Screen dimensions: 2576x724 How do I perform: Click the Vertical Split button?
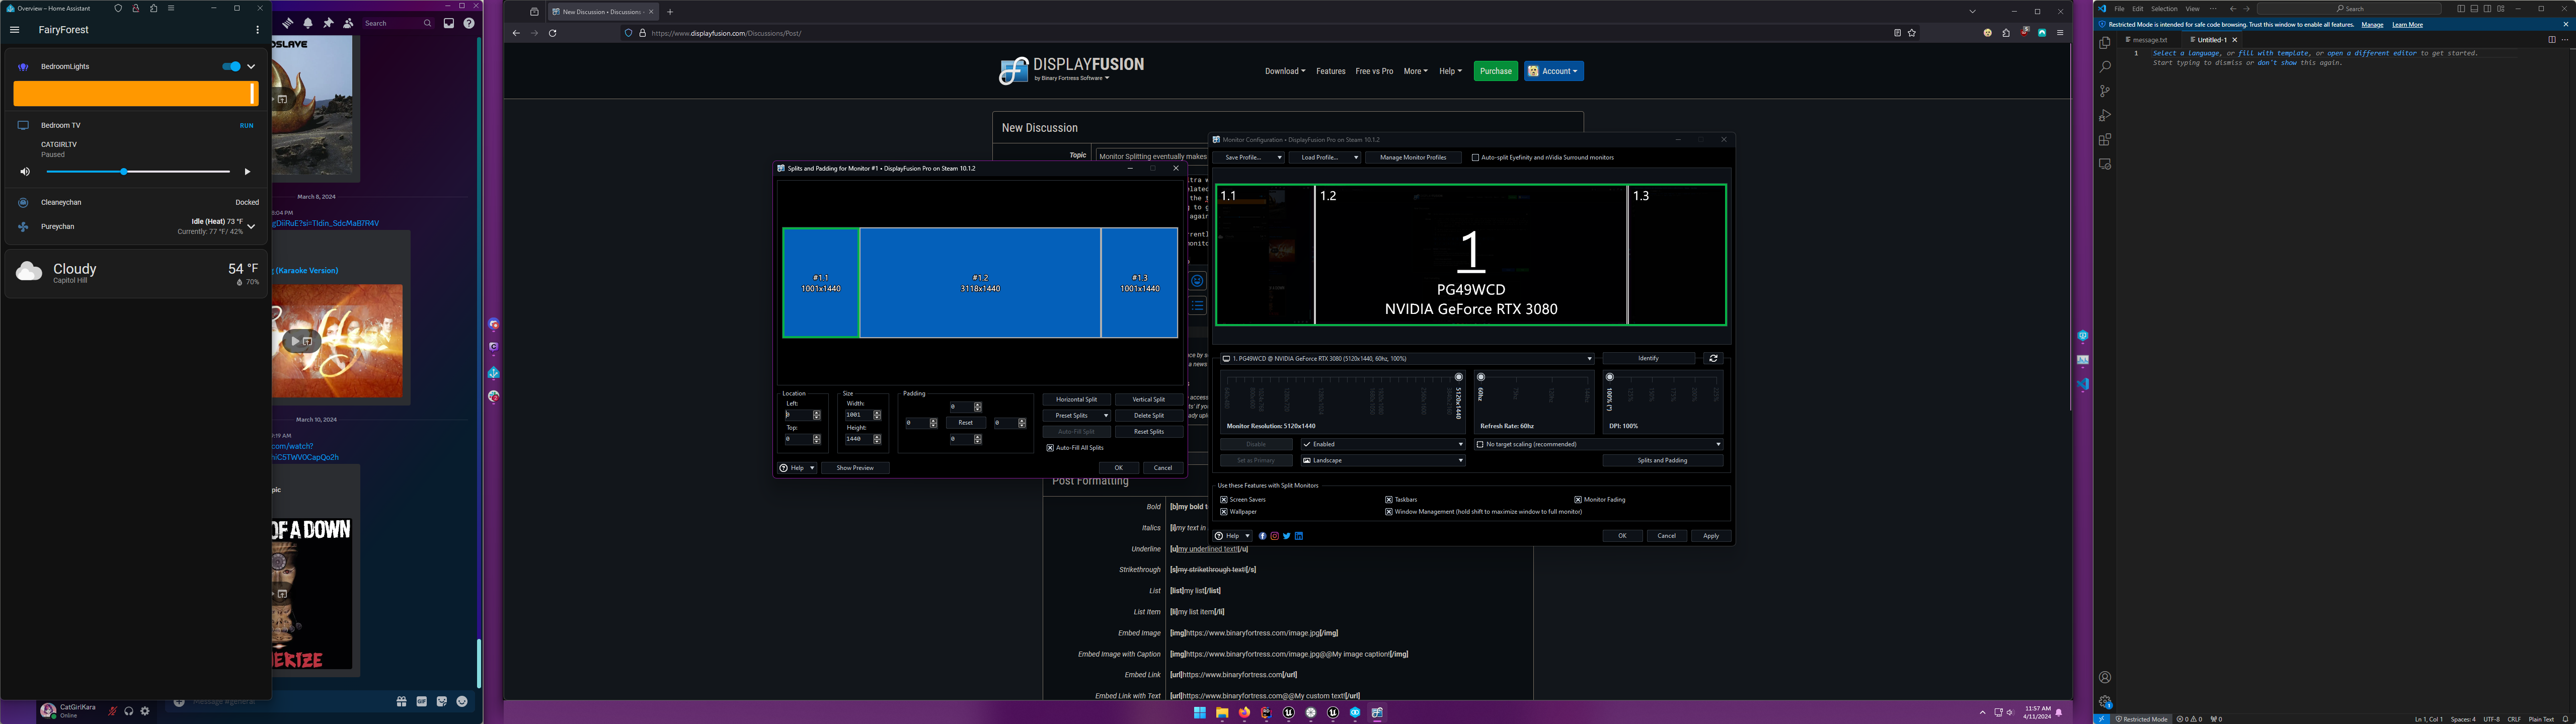[1148, 400]
